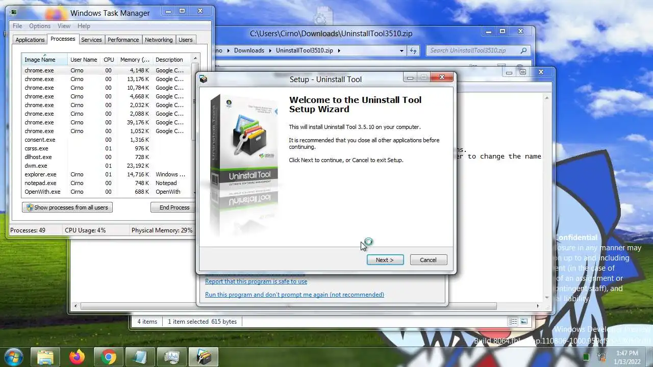Screen dimensions: 653x367
Task: Switch to the Applications tab
Action: 30,40
